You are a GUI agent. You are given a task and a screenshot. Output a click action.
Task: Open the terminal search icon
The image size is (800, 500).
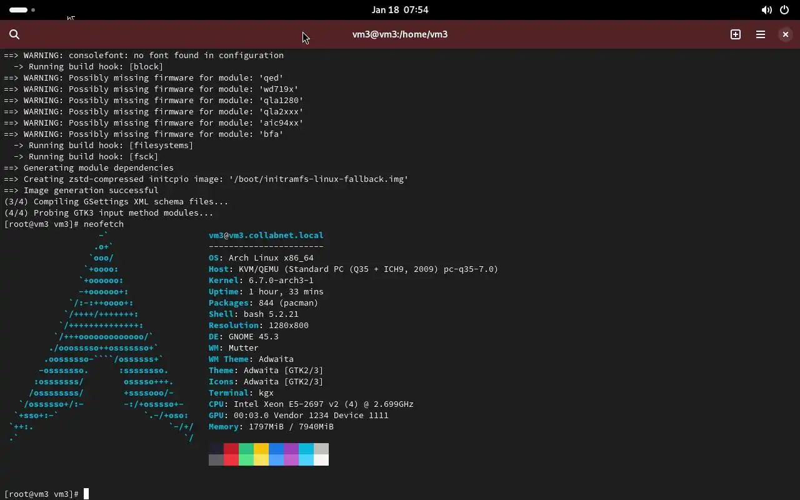[x=14, y=34]
